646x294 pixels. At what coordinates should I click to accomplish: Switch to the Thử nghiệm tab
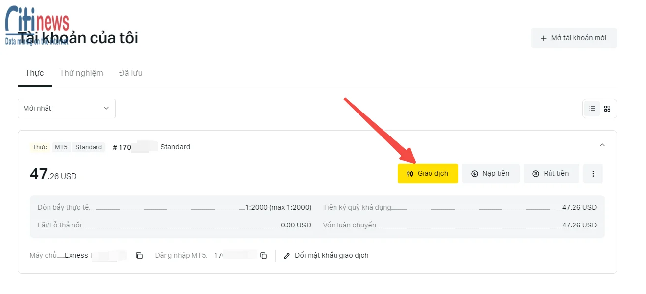81,73
